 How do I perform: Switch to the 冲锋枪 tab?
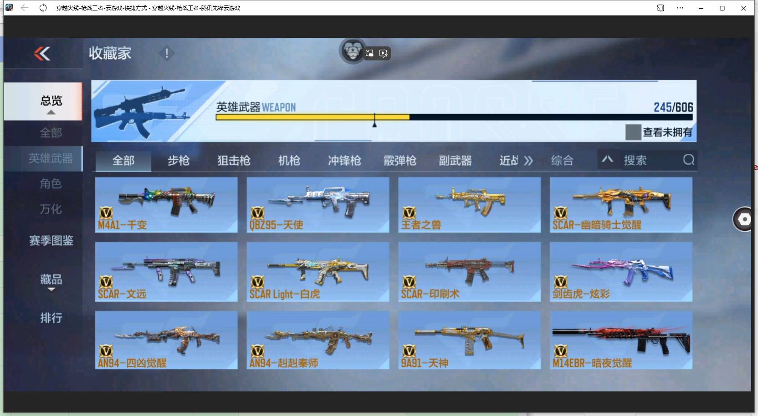(344, 161)
